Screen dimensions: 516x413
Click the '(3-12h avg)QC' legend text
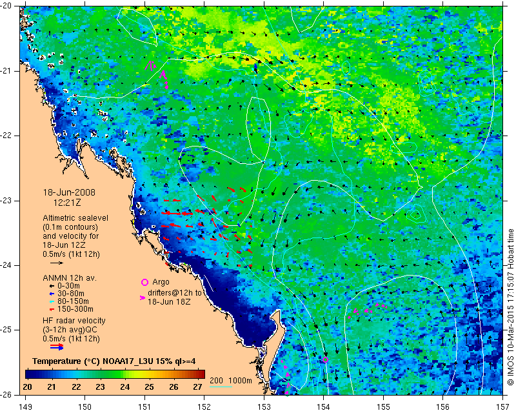click(x=70, y=330)
